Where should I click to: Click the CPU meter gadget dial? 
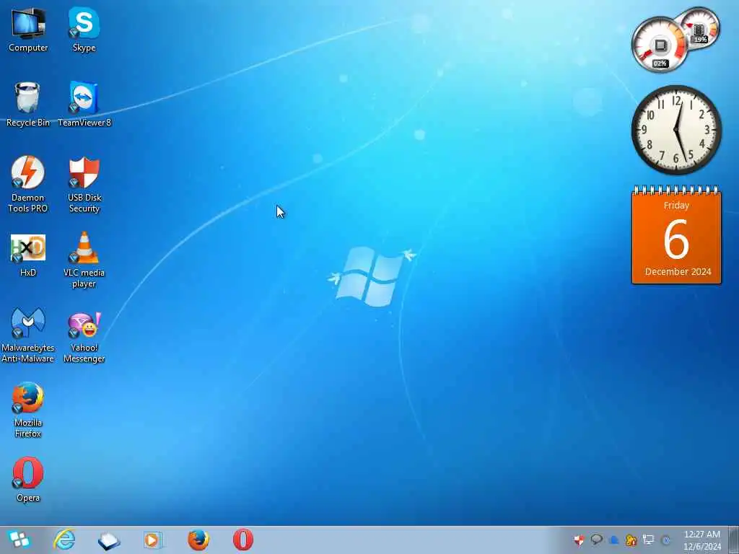[x=660, y=45]
